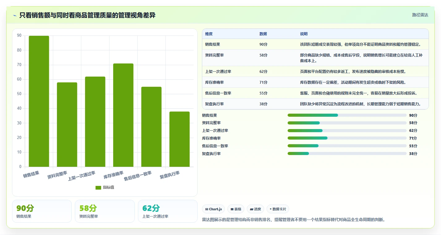The width and height of the screenshot is (441, 235).
Task: Click the 进度 tag chip
Action: pyautogui.click(x=255, y=209)
